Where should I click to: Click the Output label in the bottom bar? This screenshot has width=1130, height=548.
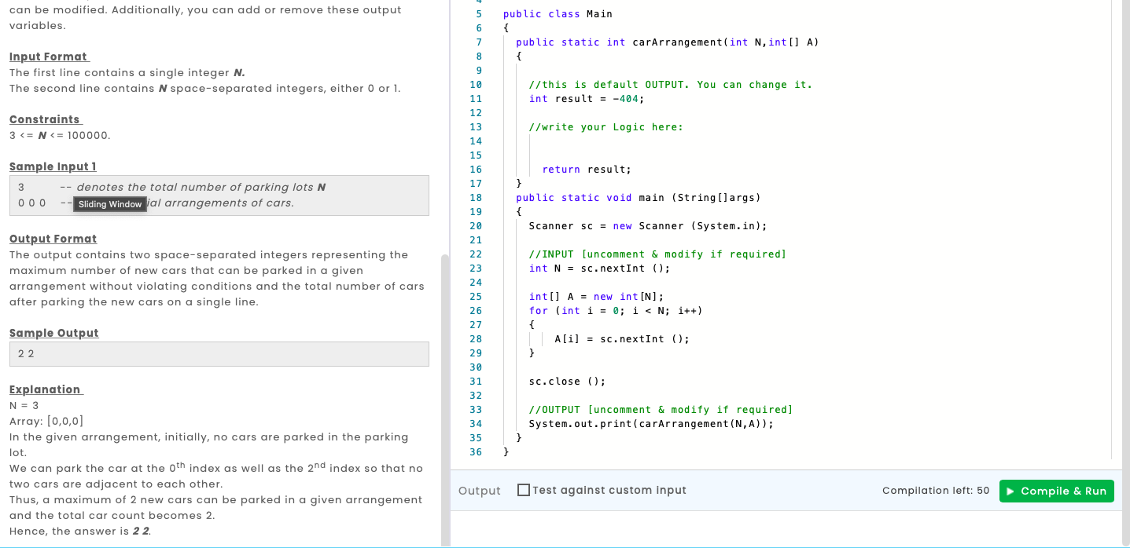[x=480, y=491]
